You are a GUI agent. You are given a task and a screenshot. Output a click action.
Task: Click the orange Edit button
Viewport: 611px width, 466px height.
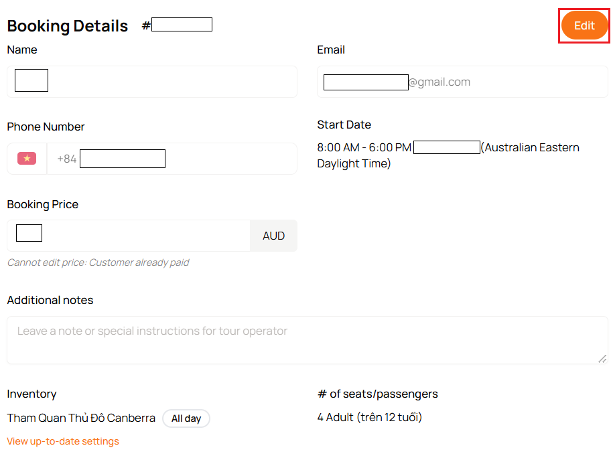click(x=584, y=25)
